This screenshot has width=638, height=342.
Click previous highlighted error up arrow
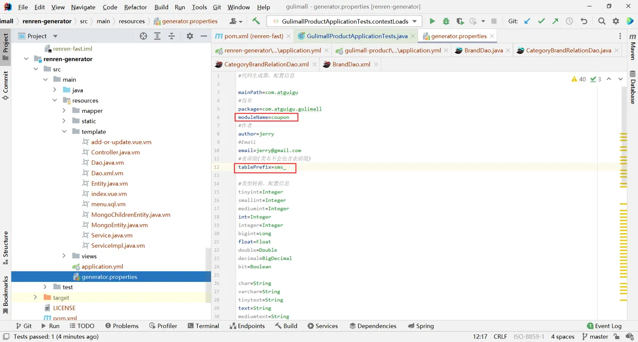tap(609, 79)
